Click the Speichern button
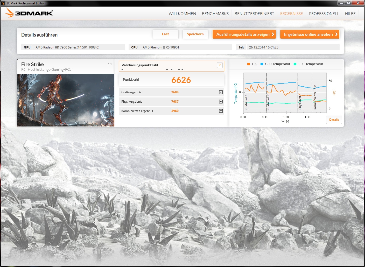This screenshot has width=365, height=267. coord(195,34)
